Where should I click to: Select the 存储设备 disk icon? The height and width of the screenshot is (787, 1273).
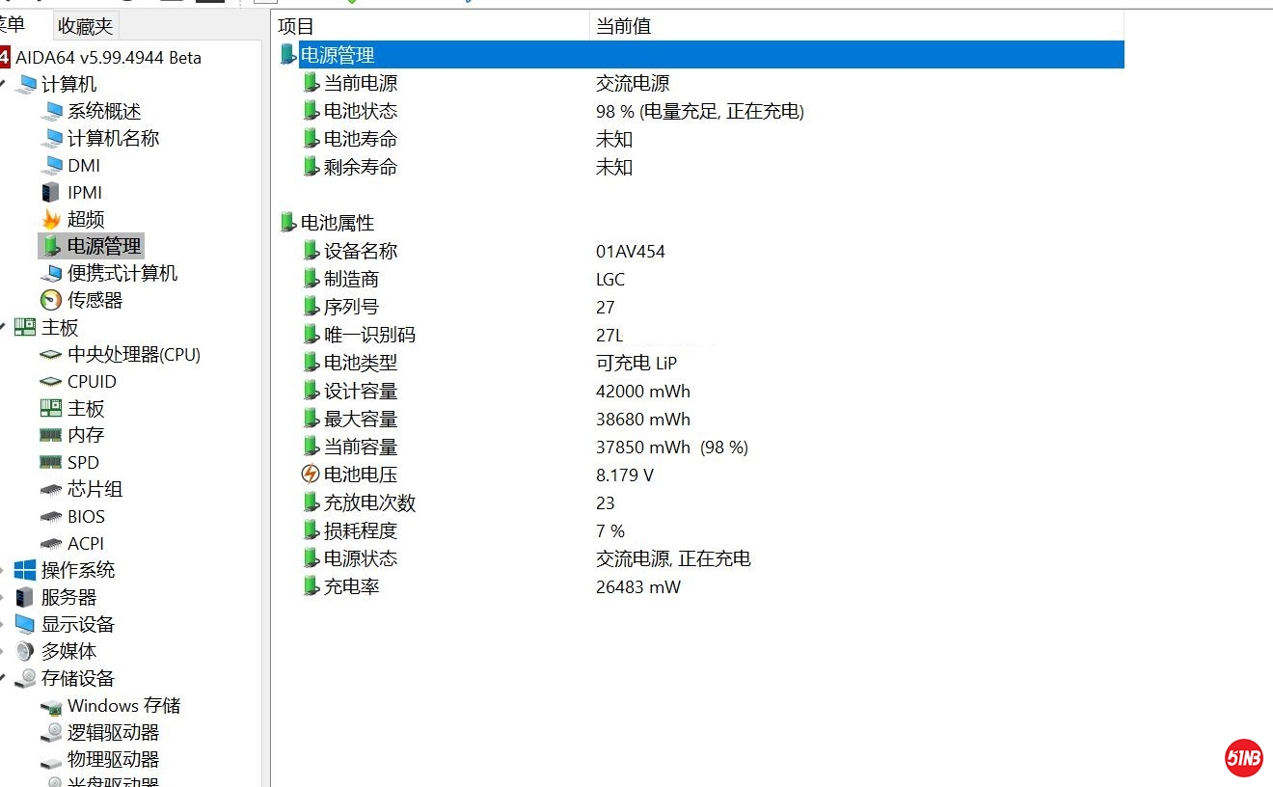25,678
